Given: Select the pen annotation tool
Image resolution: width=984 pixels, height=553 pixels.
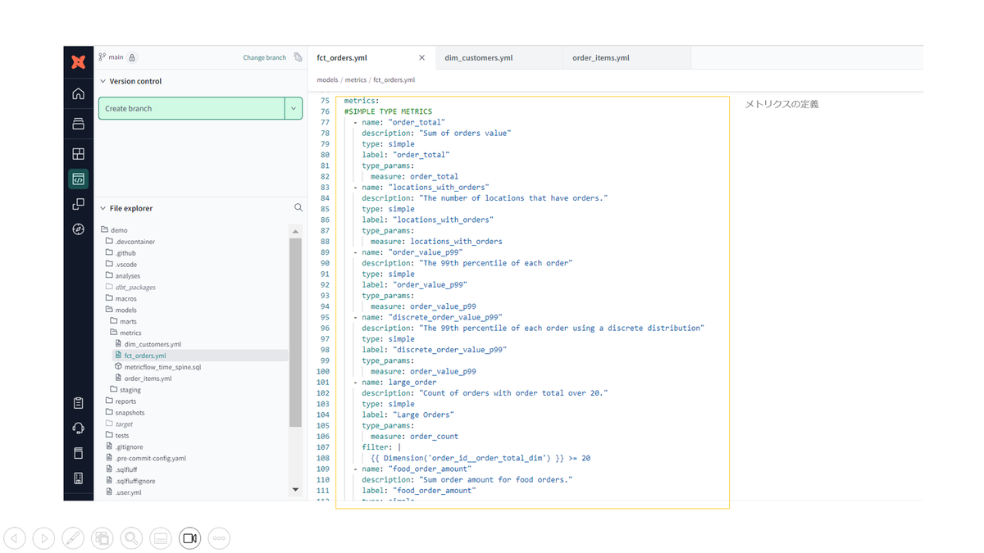Looking at the screenshot, I should pos(73,538).
